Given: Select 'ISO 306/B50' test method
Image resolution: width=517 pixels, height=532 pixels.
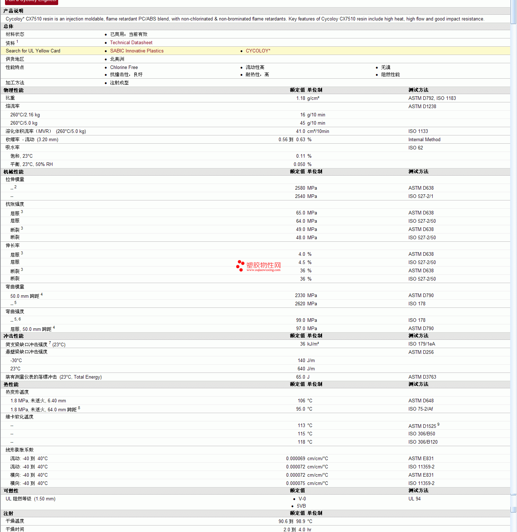Looking at the screenshot, I should point(422,434).
